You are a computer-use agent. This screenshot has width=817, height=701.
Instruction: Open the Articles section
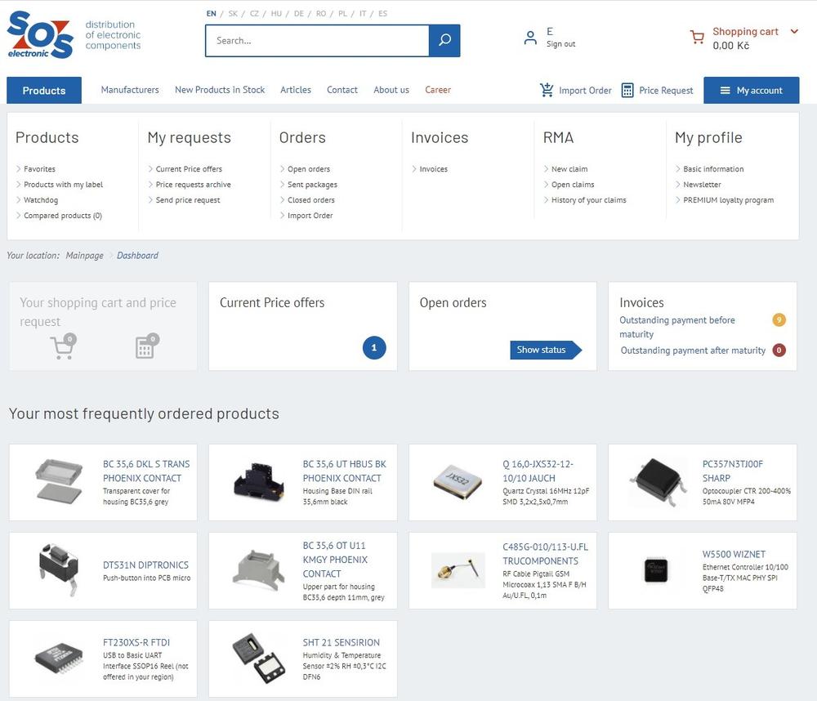pos(296,90)
